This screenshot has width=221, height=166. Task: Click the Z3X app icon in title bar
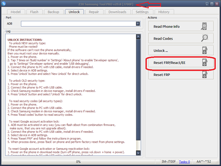pos(4,4)
